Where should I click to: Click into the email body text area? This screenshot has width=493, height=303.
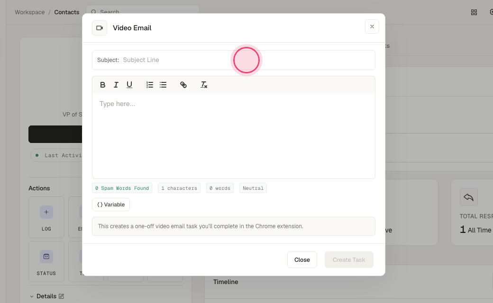tap(234, 136)
